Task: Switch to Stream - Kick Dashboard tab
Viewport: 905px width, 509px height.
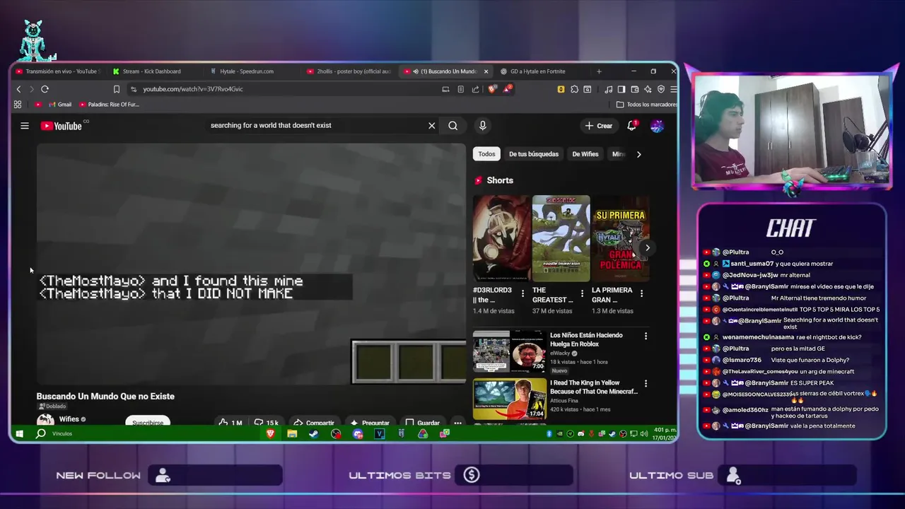Action: (x=154, y=71)
